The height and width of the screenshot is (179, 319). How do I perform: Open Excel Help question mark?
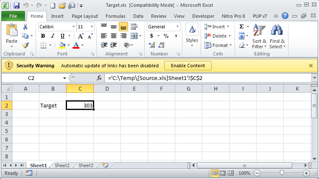pos(285,16)
